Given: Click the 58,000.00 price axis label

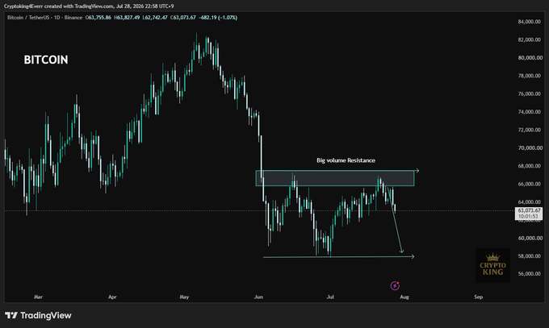Looking at the screenshot, I should coord(530,256).
